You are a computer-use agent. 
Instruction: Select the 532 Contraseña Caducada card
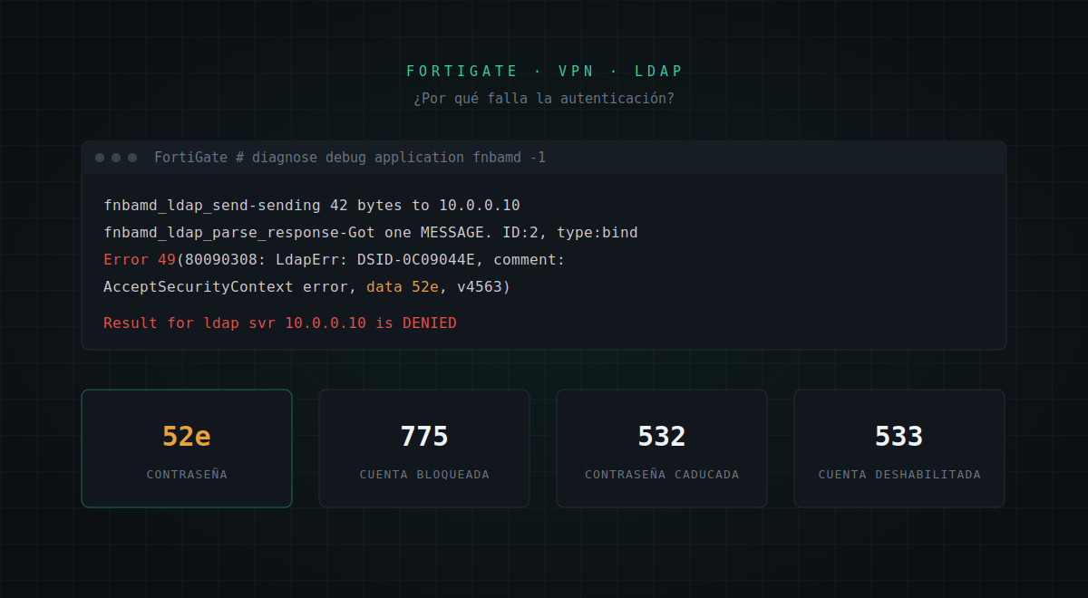click(x=662, y=448)
